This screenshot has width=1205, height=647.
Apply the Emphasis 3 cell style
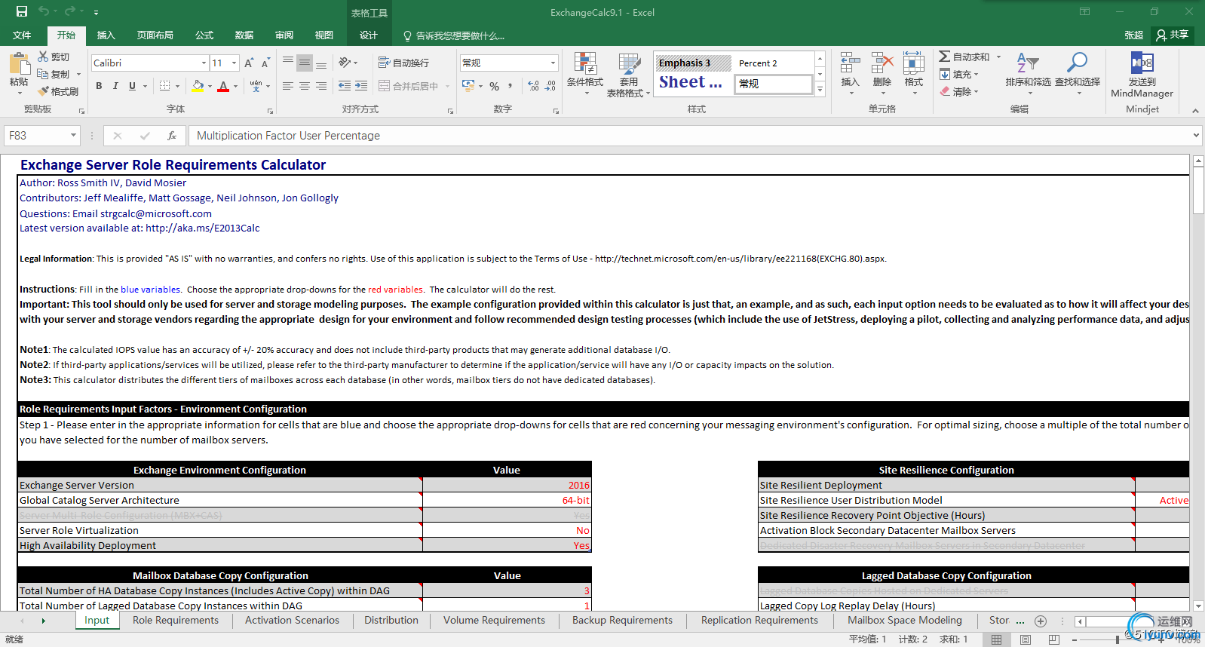pyautogui.click(x=692, y=63)
